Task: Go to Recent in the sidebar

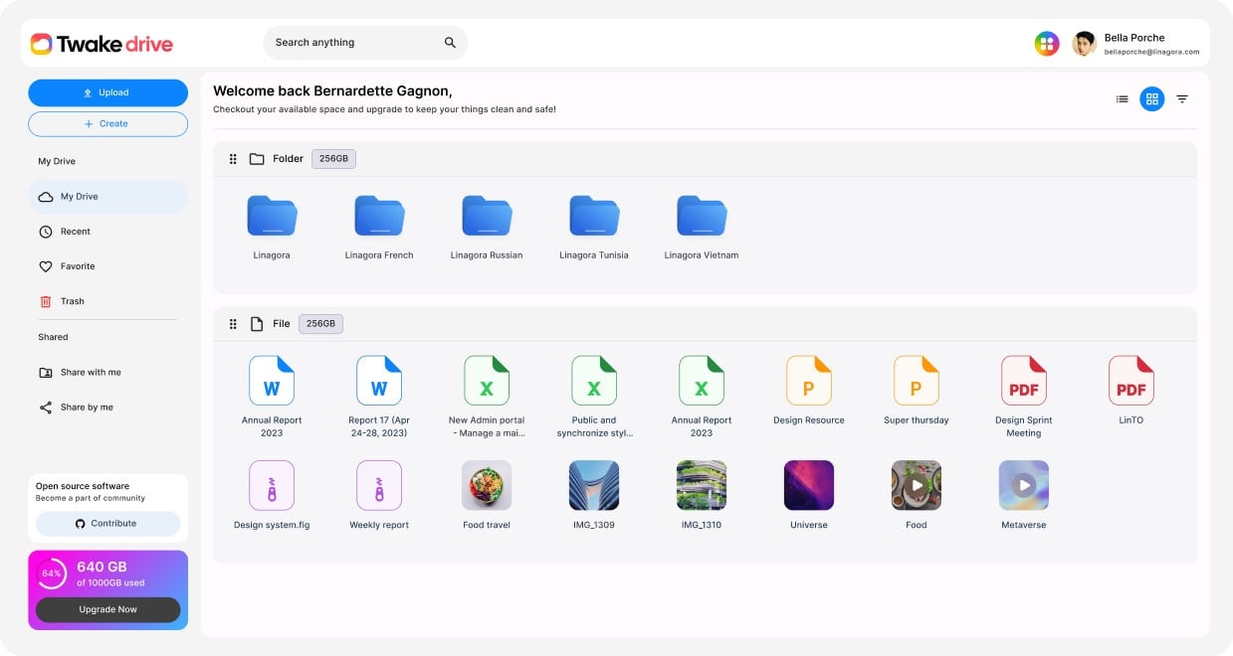Action: [x=75, y=232]
